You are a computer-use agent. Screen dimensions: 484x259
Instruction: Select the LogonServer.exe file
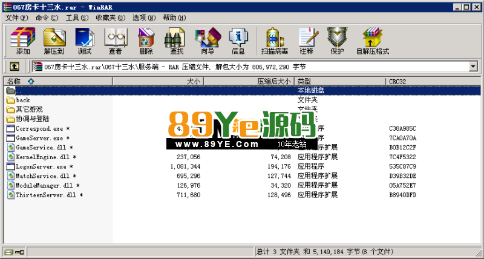[41, 166]
